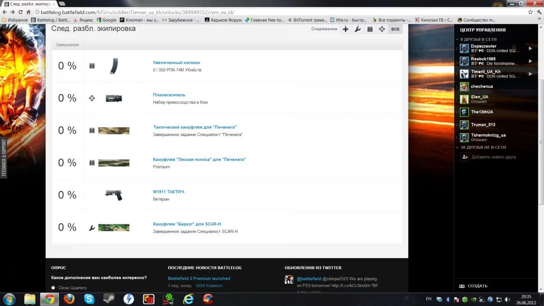Collapse the '8 ДРУЗЬЯ В СЕТИ' friends list
544x306 pixels.
pyautogui.click(x=478, y=39)
